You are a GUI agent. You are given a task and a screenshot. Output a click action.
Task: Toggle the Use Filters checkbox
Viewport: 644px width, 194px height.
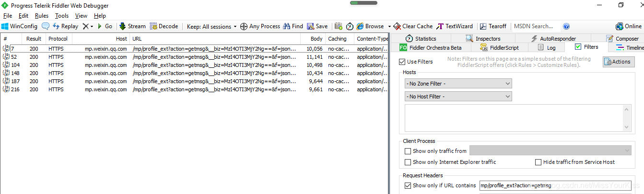tap(402, 62)
